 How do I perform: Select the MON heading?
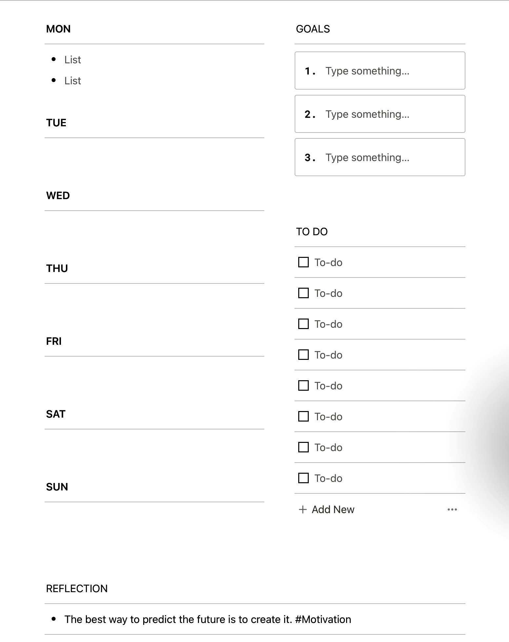click(x=58, y=29)
